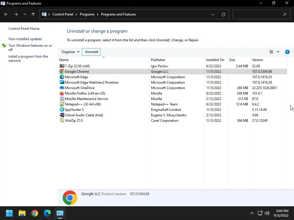
Task: Click the Microsoft Edge icon in program list
Action: point(62,77)
